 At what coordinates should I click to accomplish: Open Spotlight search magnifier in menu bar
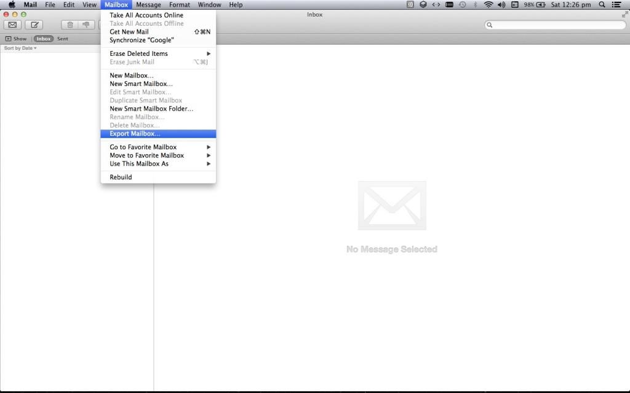[602, 5]
